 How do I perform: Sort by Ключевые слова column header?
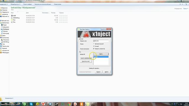pos(46,13)
